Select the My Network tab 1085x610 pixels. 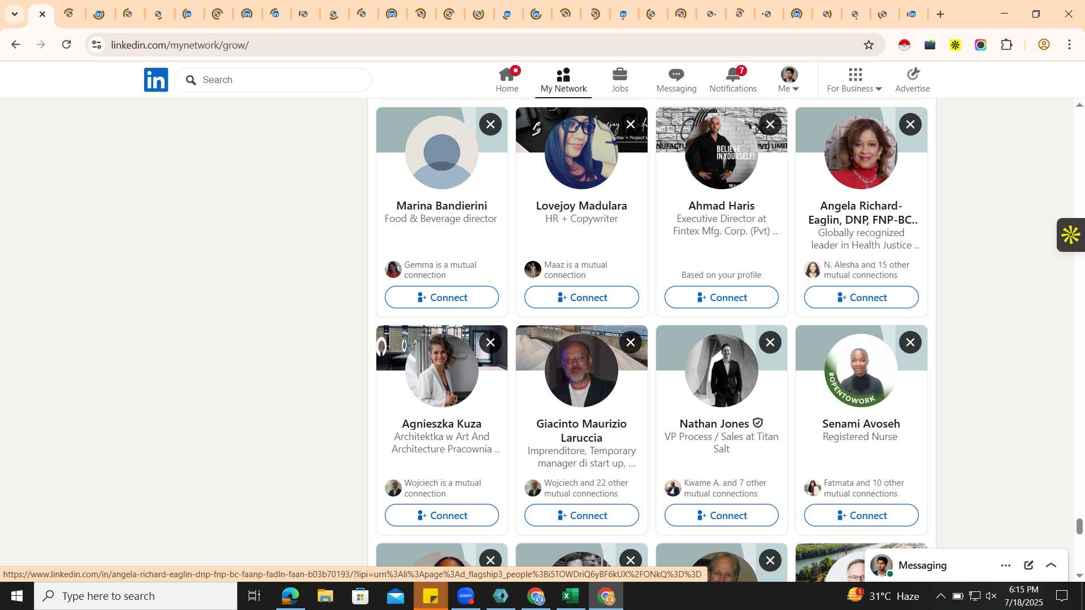[x=563, y=80]
